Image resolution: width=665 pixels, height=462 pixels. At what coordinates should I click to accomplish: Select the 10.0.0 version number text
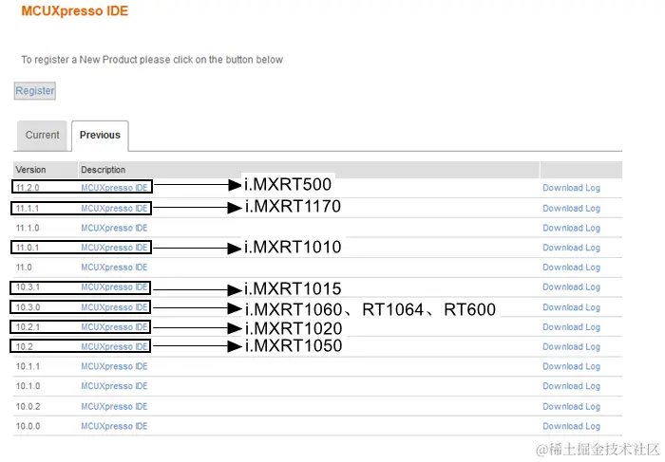pos(28,426)
